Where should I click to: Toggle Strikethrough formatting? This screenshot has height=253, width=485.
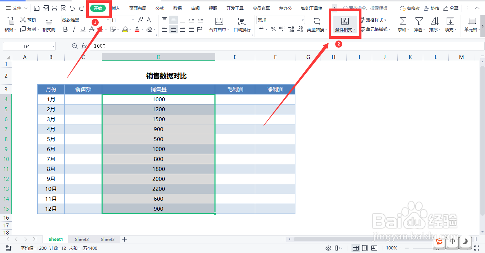pos(92,29)
